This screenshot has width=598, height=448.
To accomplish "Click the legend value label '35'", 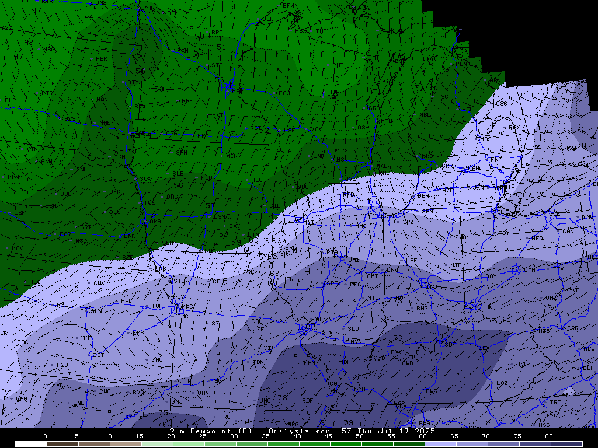I will [266, 436].
